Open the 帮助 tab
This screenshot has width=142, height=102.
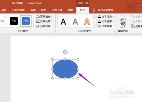click(70, 10)
